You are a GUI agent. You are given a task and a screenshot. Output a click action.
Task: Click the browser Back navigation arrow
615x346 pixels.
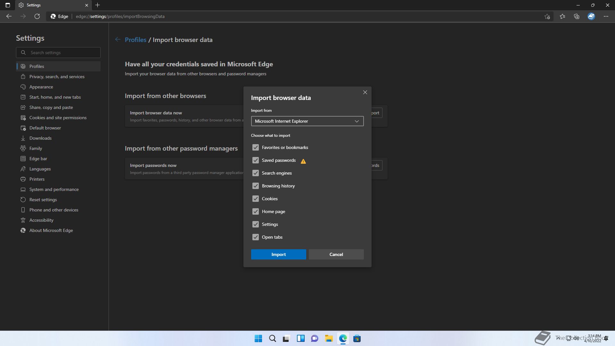[9, 16]
